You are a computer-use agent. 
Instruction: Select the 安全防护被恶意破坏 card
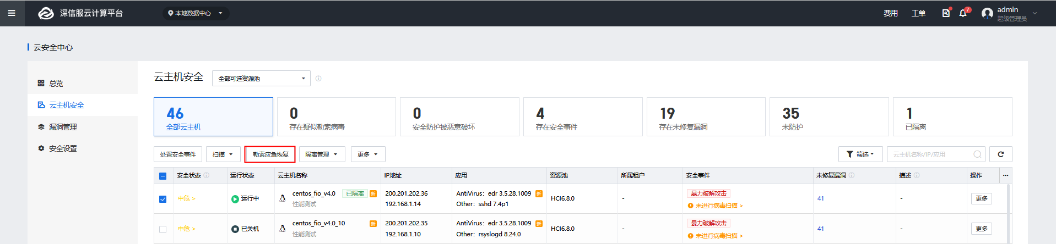click(x=459, y=117)
